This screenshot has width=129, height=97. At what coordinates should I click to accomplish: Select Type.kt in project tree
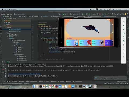18,51
